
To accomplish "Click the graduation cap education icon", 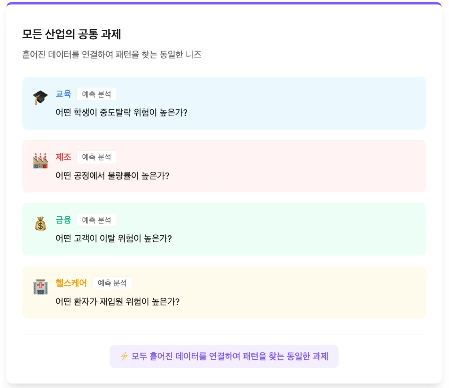I will pyautogui.click(x=40, y=98).
